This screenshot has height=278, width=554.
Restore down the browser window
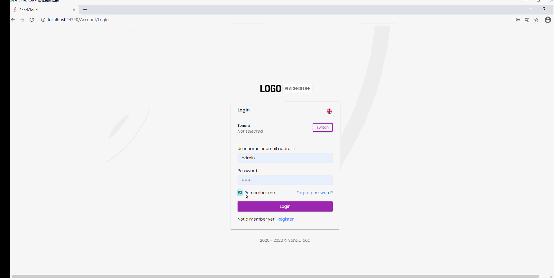pyautogui.click(x=544, y=9)
